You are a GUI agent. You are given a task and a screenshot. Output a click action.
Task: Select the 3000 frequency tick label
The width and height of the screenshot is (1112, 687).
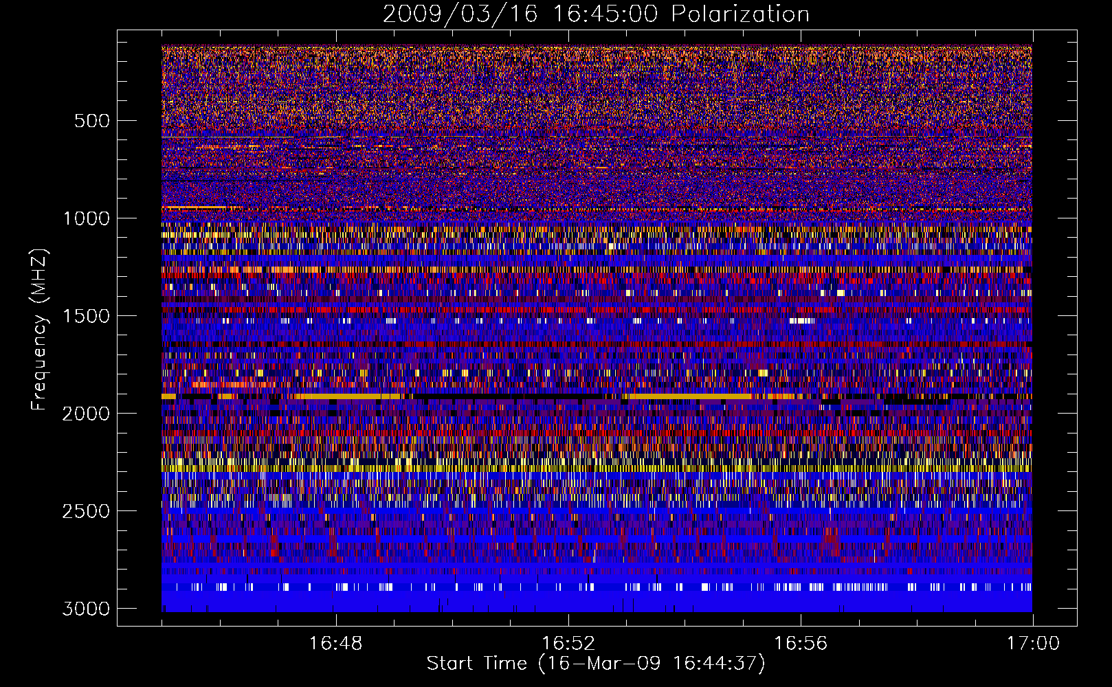[86, 609]
